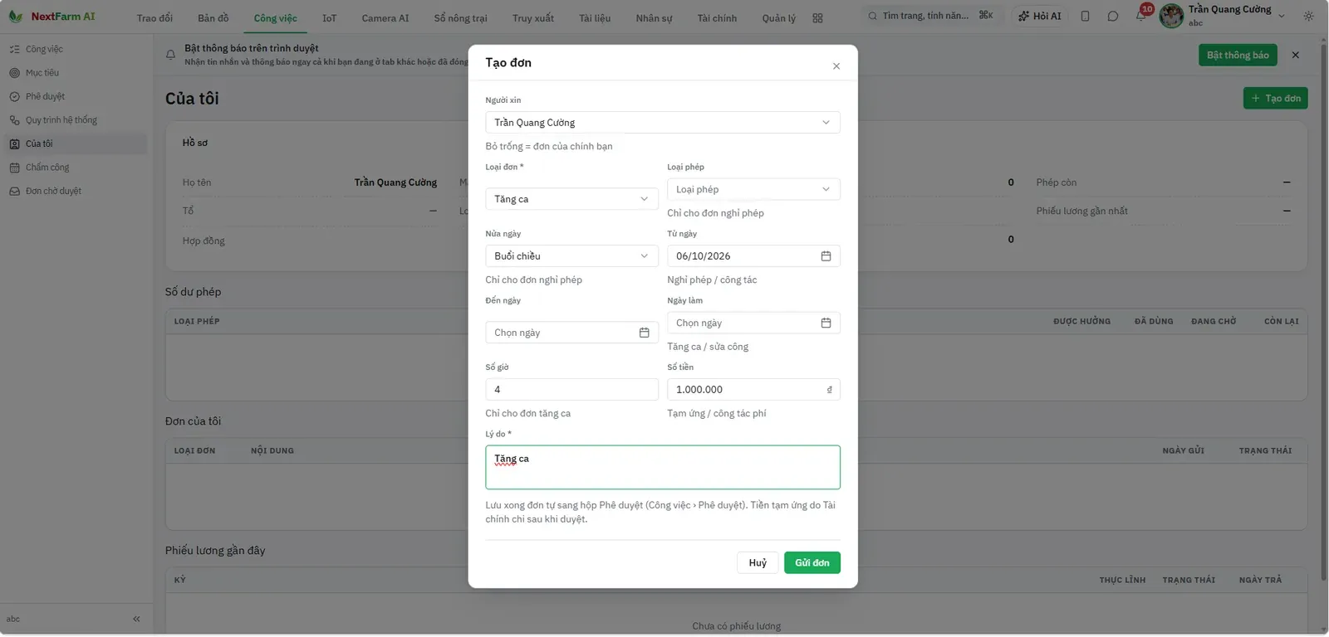The width and height of the screenshot is (1329, 637).
Task: Click the Số giờ input field
Action: pyautogui.click(x=571, y=390)
